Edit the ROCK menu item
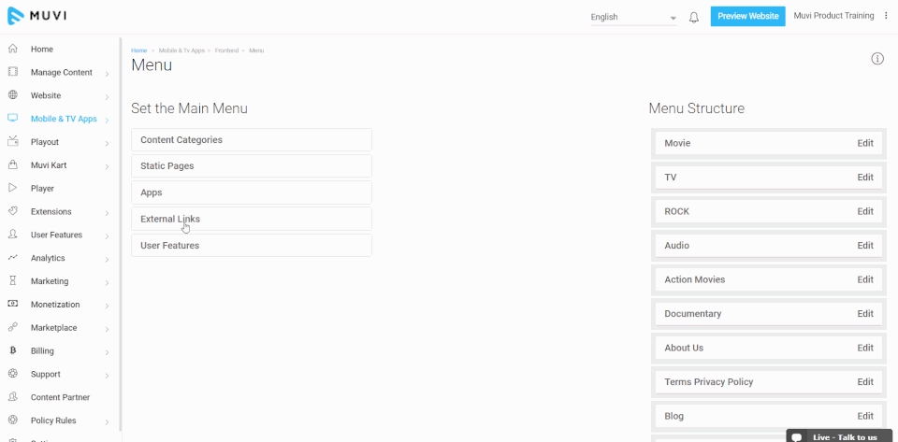898x442 pixels. pos(864,211)
